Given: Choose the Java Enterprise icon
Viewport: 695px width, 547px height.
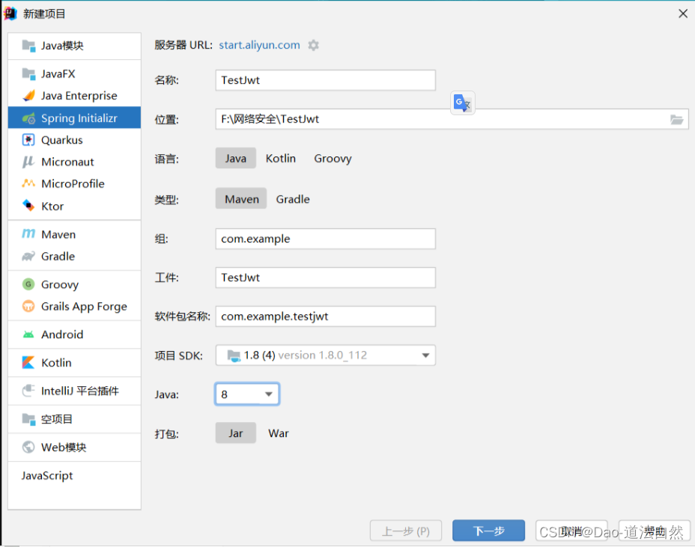Looking at the screenshot, I should tap(28, 96).
